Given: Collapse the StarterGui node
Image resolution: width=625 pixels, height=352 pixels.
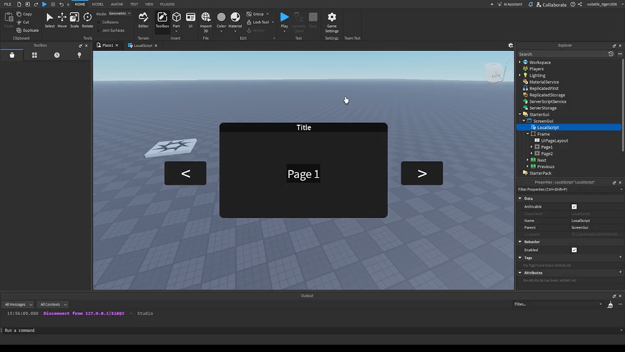Looking at the screenshot, I should click(x=520, y=114).
